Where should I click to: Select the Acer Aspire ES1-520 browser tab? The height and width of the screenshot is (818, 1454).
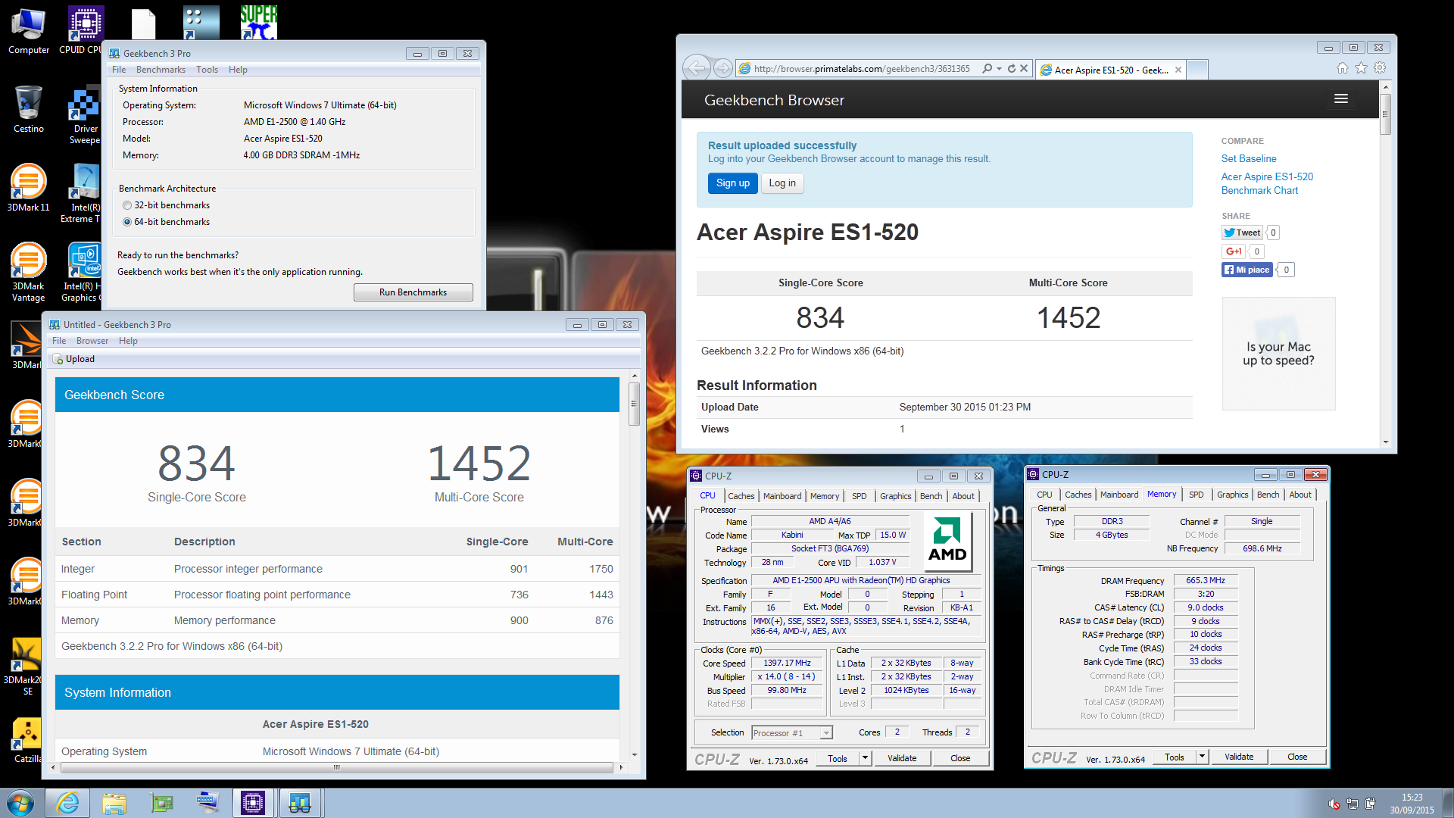pyautogui.click(x=1109, y=70)
